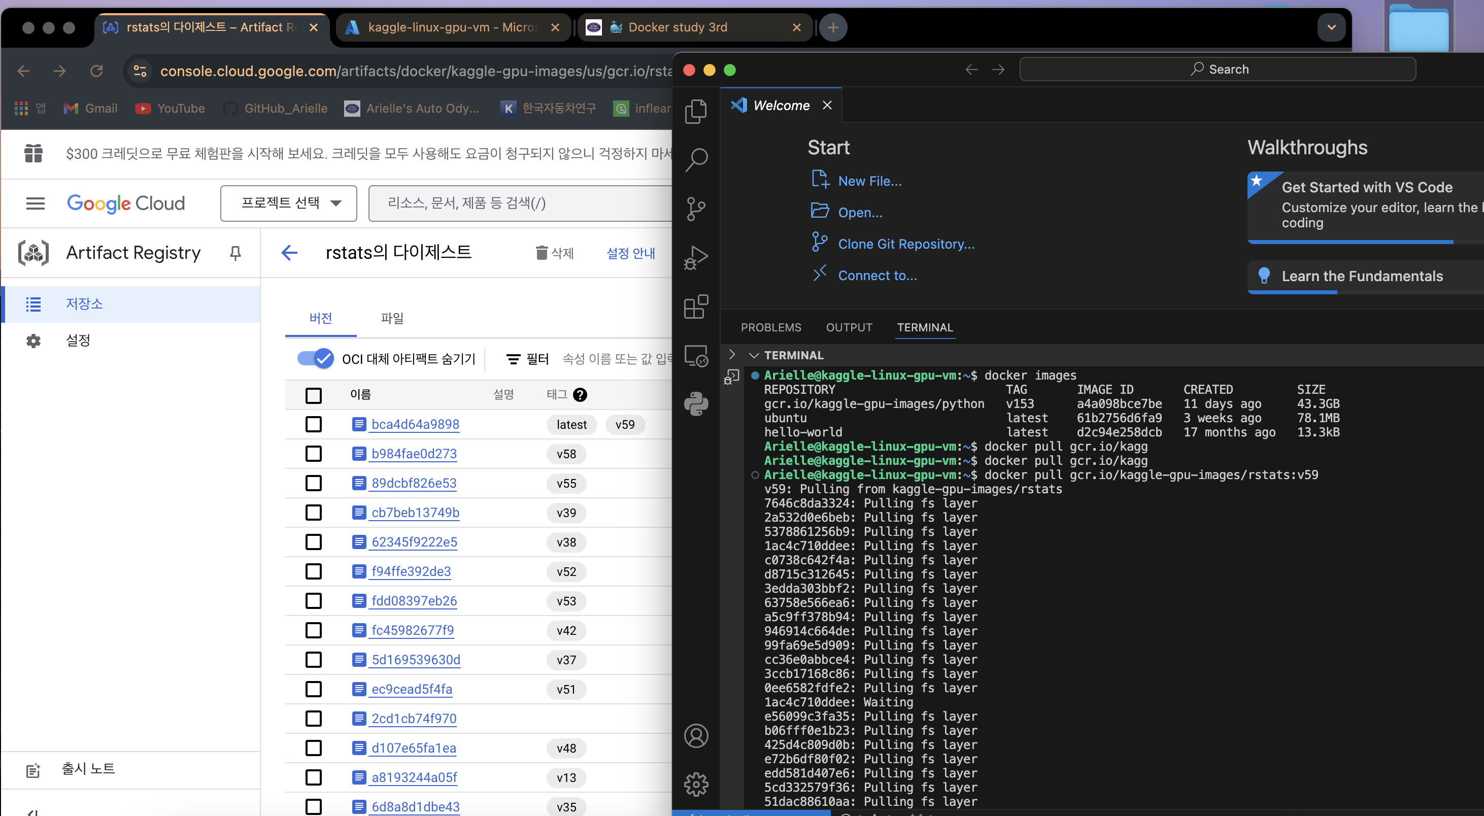The width and height of the screenshot is (1484, 816).
Task: Check the box for f94ffe392de3
Action: pyautogui.click(x=313, y=571)
